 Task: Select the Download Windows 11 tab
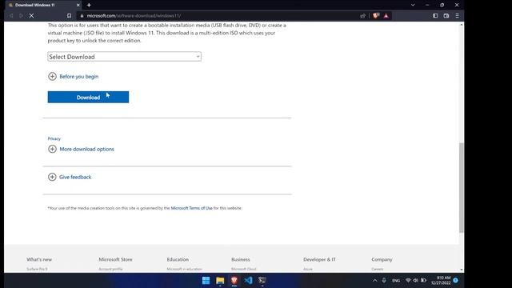(x=43, y=5)
